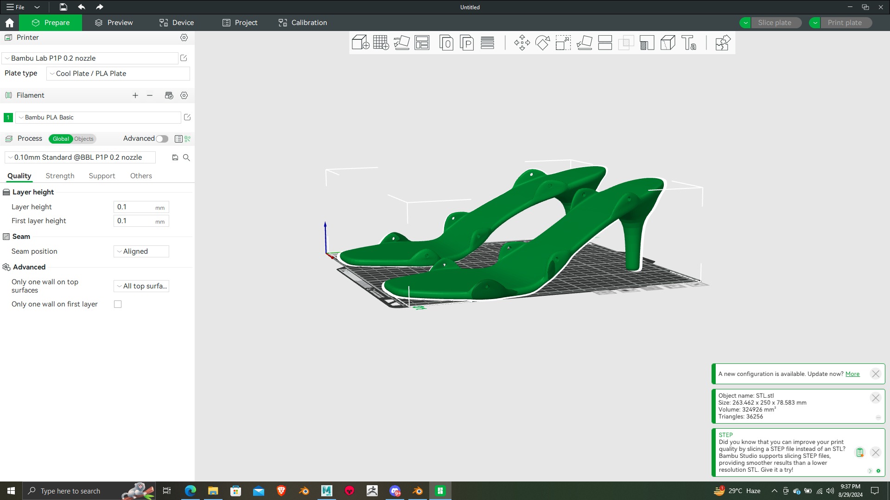Screen dimensions: 890x500
Task: Switch to the Calibration tab
Action: (x=302, y=23)
